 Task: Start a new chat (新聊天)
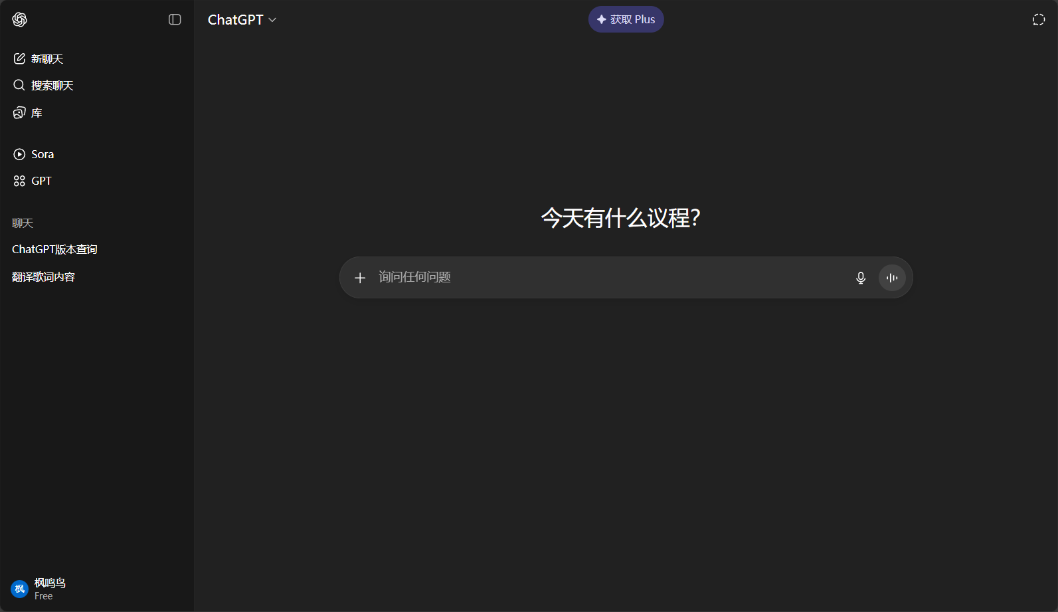point(97,59)
